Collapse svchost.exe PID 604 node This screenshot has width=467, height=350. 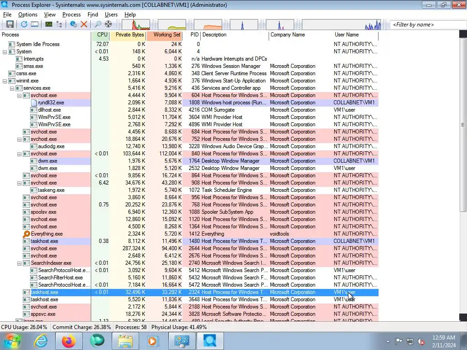19,96
